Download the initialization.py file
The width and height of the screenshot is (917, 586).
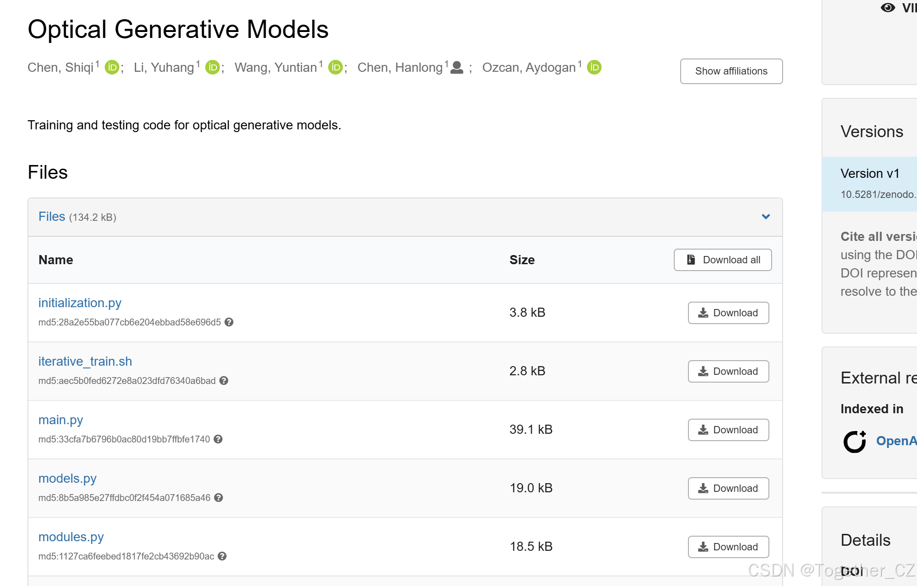[728, 313]
